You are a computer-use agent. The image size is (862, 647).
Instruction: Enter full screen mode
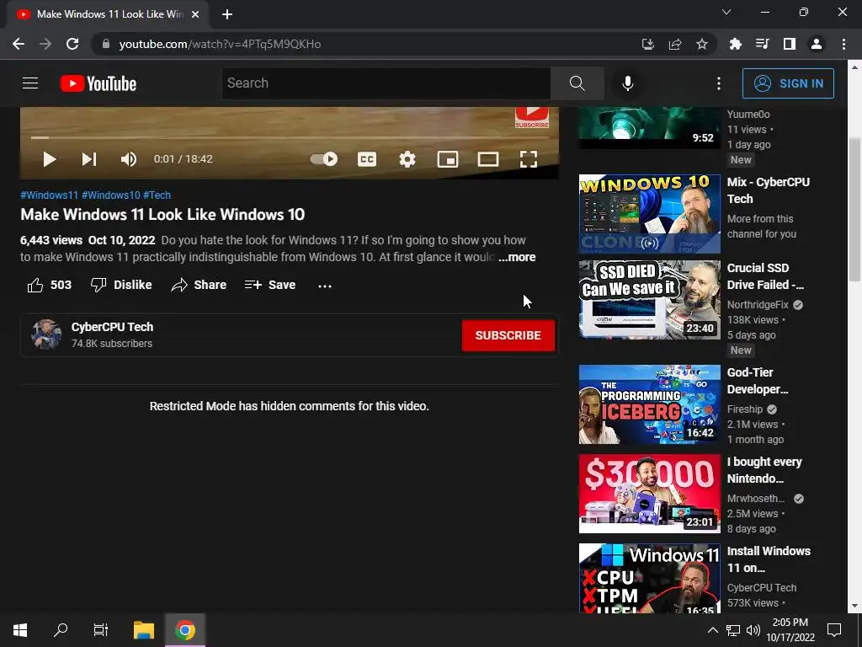[529, 159]
